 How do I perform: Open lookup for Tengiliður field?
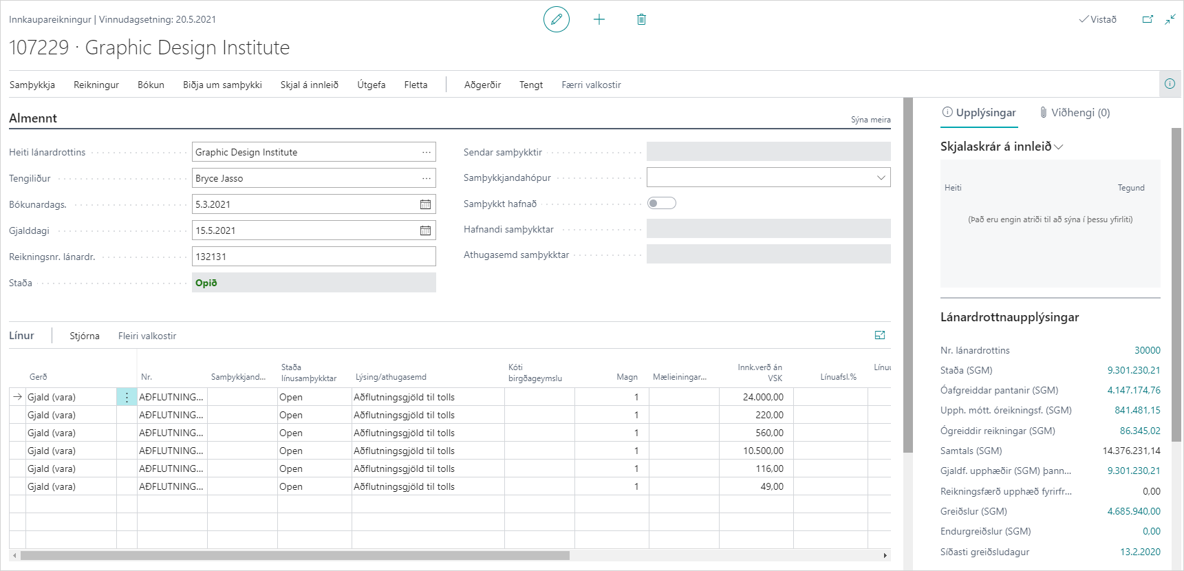point(427,178)
